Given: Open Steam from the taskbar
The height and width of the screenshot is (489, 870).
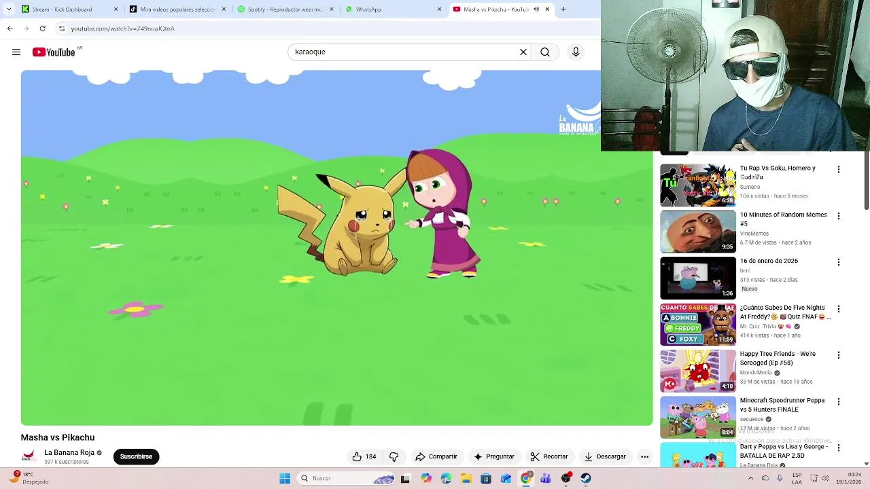Looking at the screenshot, I should click(585, 478).
